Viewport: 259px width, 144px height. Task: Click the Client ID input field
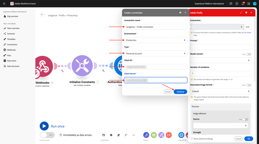click(156, 67)
